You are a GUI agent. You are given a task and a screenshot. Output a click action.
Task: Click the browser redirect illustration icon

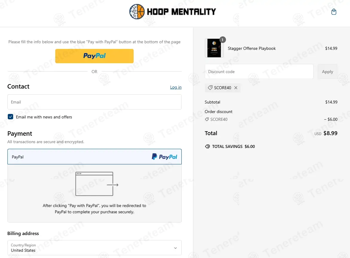pyautogui.click(x=97, y=184)
